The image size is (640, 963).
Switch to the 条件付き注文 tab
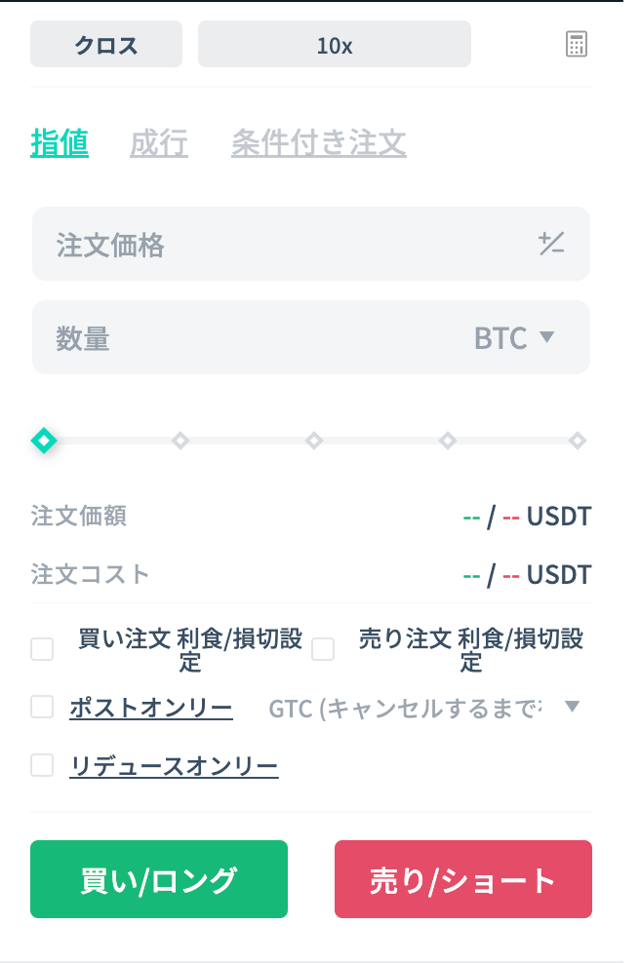318,142
